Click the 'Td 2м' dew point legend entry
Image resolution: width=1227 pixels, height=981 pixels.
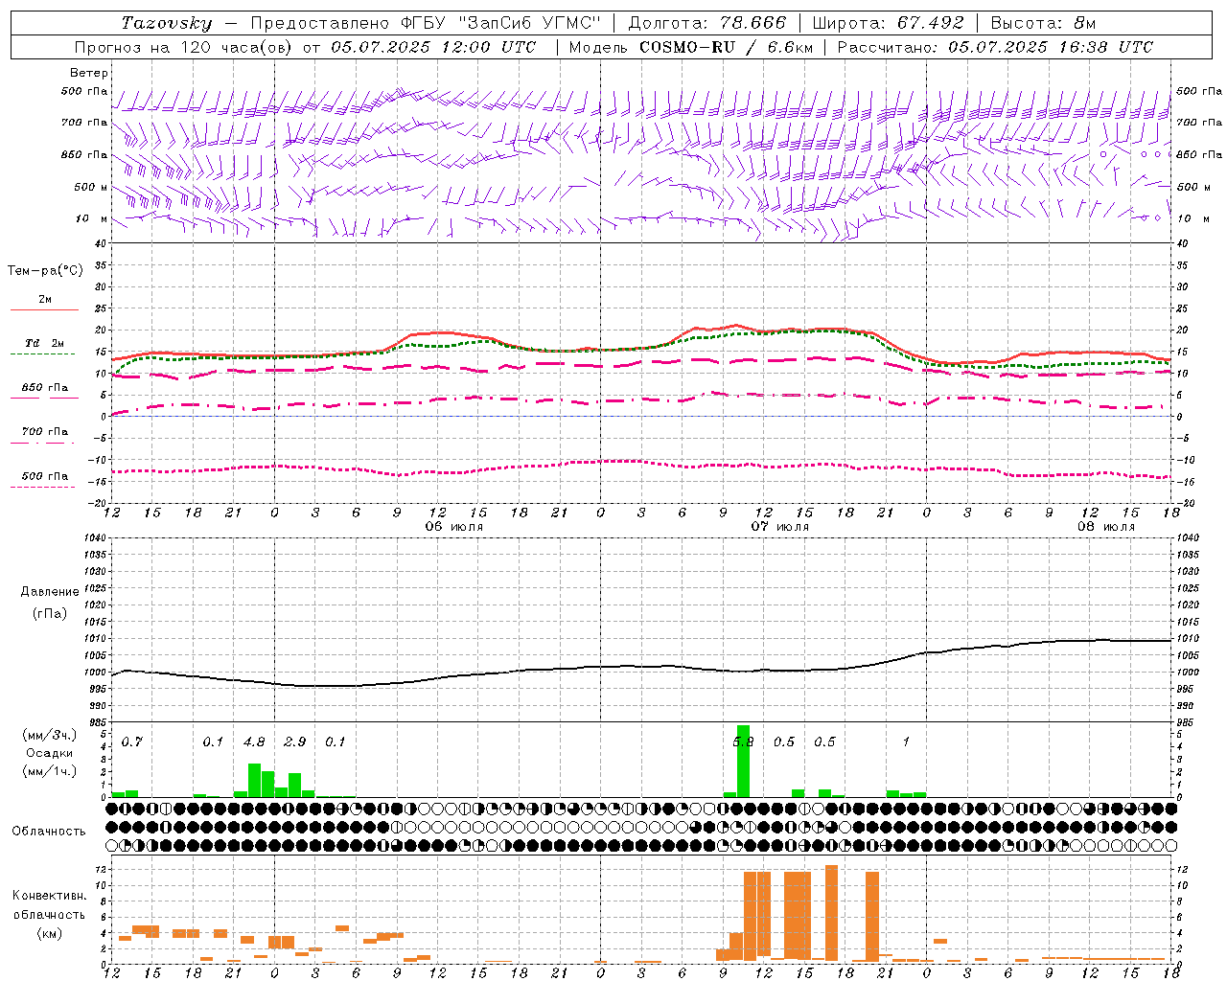[44, 343]
